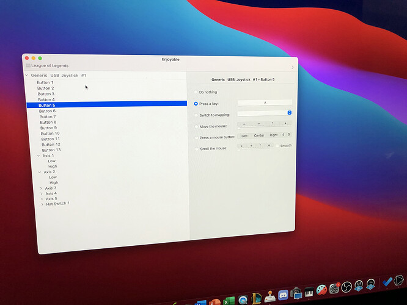Viewport: 407px width, 305px height.
Task: Click the mapping list icon beside League of Legends
Action: pos(28,65)
